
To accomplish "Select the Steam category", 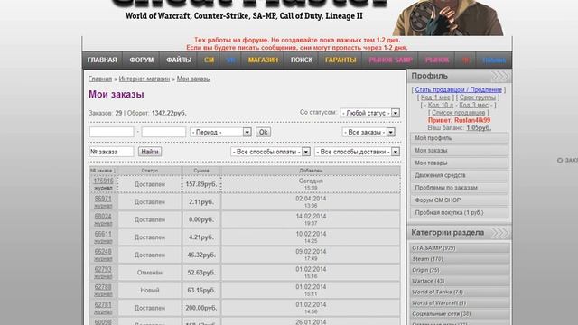I will [460, 259].
